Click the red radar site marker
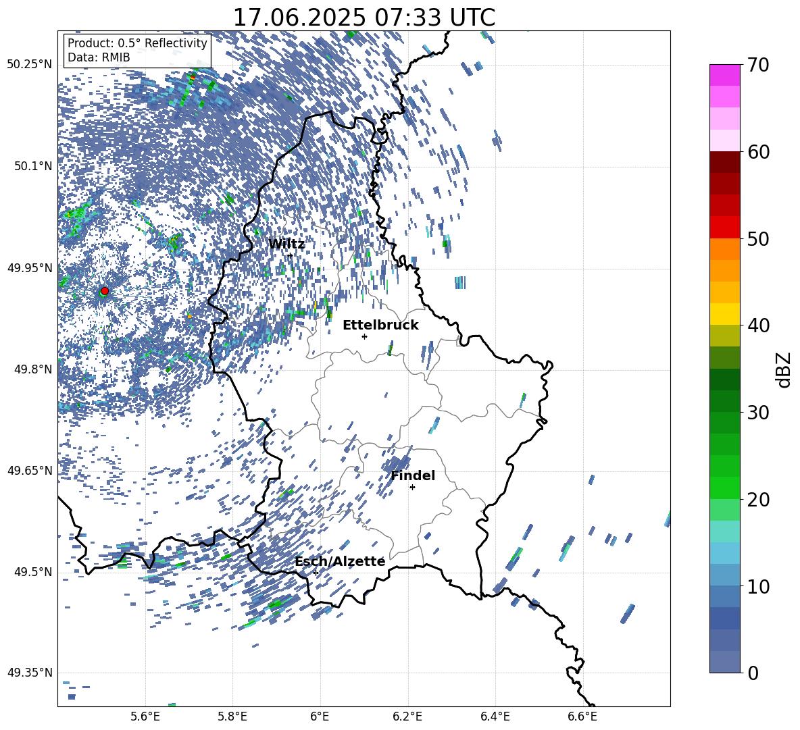 (x=105, y=291)
